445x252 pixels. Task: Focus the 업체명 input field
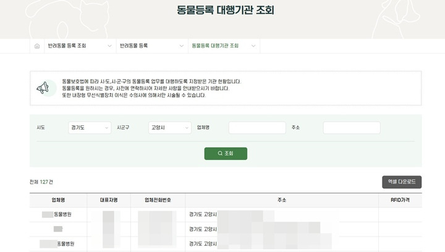(x=257, y=128)
